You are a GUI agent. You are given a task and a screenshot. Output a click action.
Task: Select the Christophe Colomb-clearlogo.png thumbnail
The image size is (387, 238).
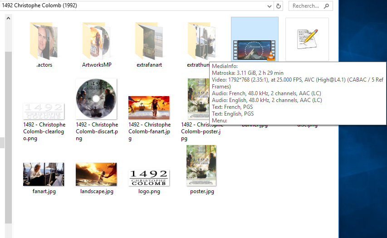tap(44, 111)
